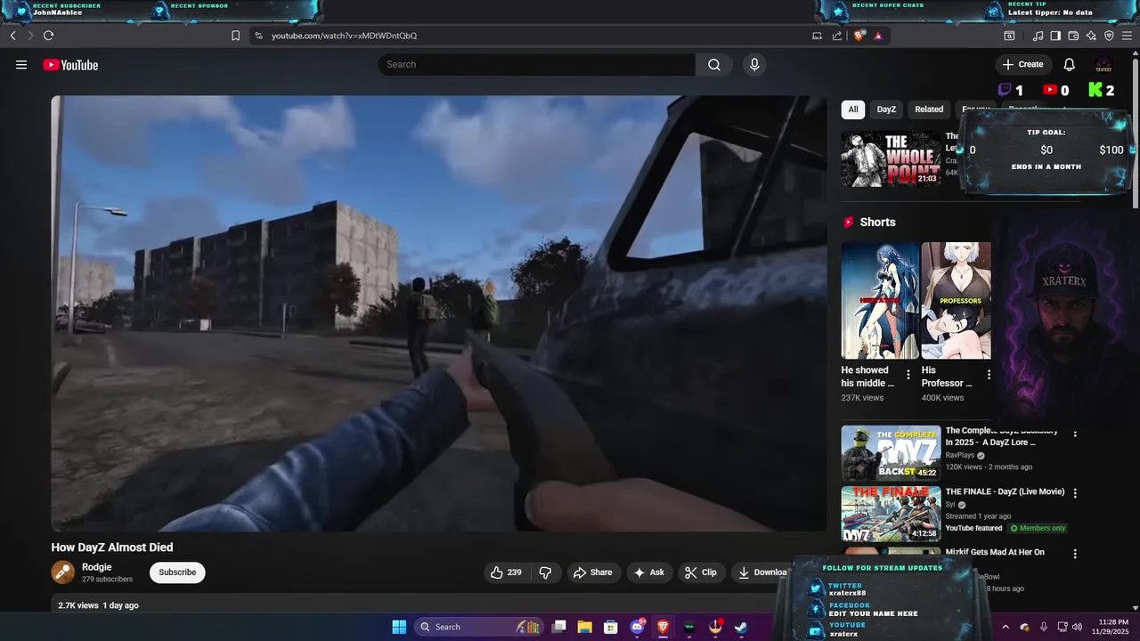The height and width of the screenshot is (641, 1140).
Task: Open Microsoft Store from the taskbar
Action: [x=610, y=627]
